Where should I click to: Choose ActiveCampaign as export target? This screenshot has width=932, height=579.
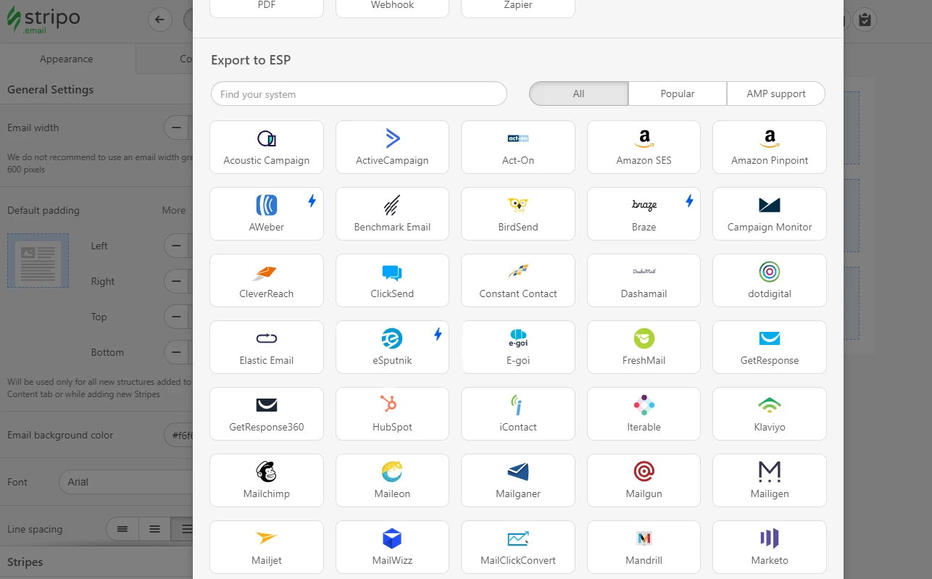392,147
